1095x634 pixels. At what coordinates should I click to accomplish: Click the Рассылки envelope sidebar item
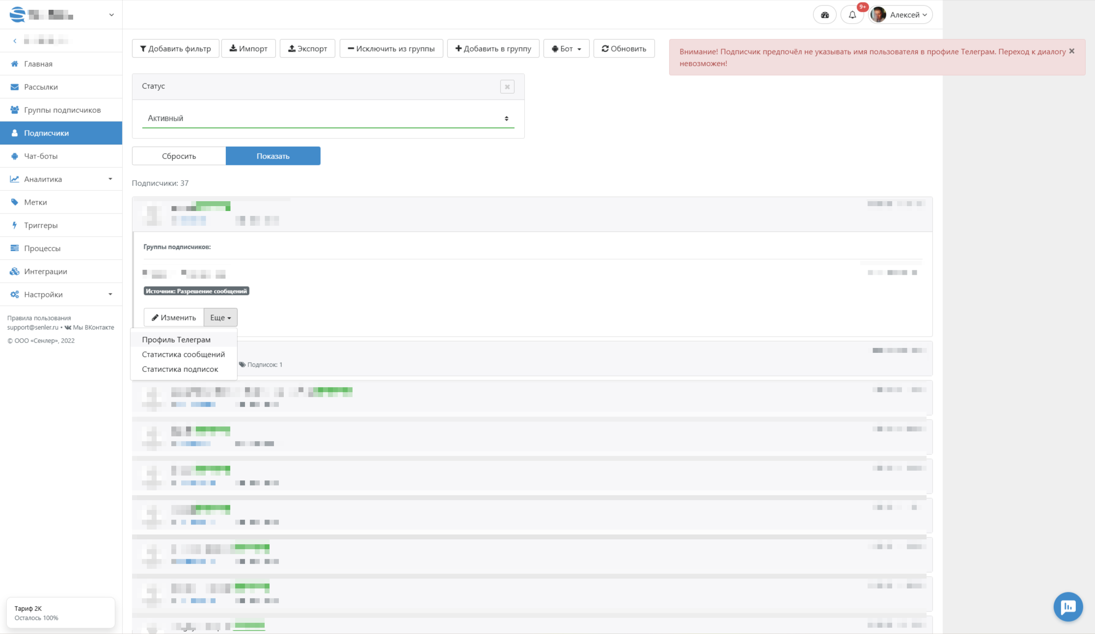click(41, 87)
